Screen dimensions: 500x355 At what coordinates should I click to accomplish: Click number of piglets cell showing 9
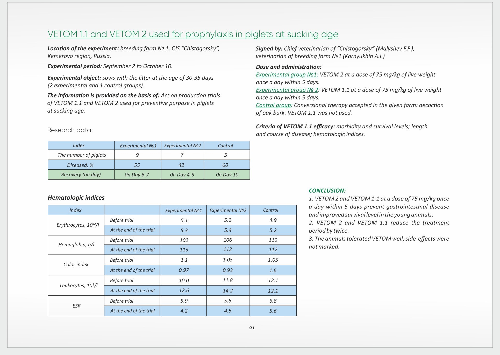click(137, 155)
